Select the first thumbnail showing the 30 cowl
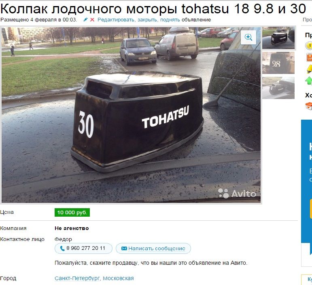The image size is (312, 285). [278, 38]
